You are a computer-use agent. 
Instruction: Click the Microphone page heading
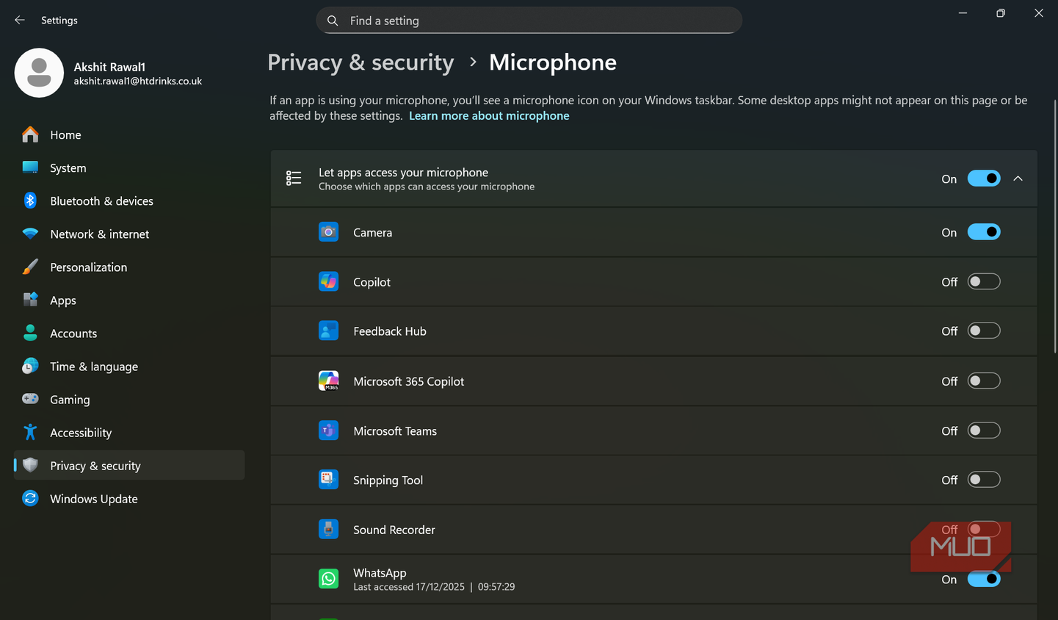point(553,62)
